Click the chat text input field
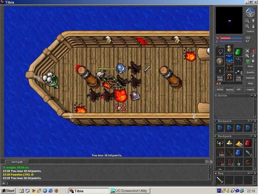Image resolution: width=258 pixels, height=194 pixels. [109, 183]
